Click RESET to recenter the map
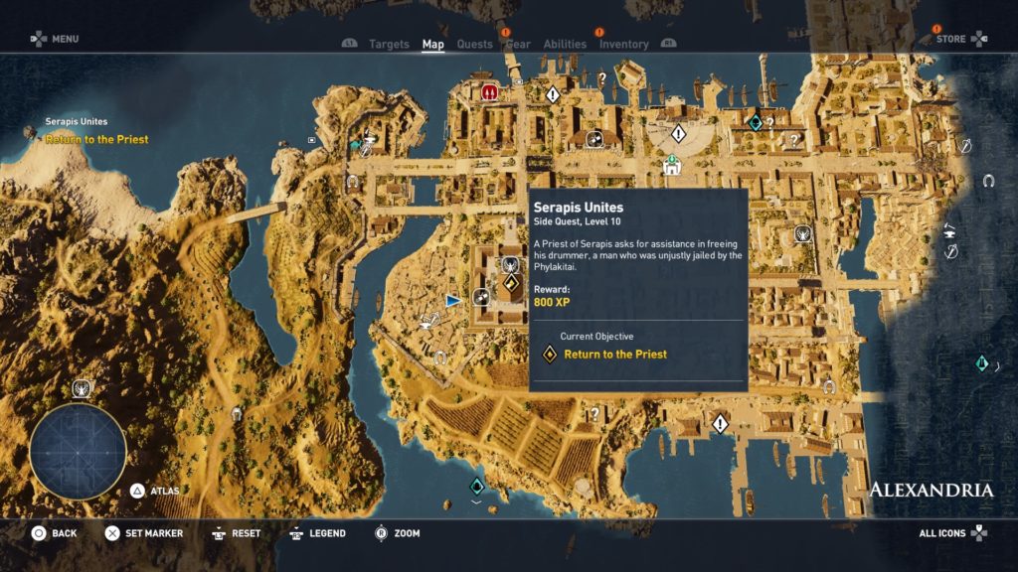This screenshot has height=572, width=1018. point(237,533)
